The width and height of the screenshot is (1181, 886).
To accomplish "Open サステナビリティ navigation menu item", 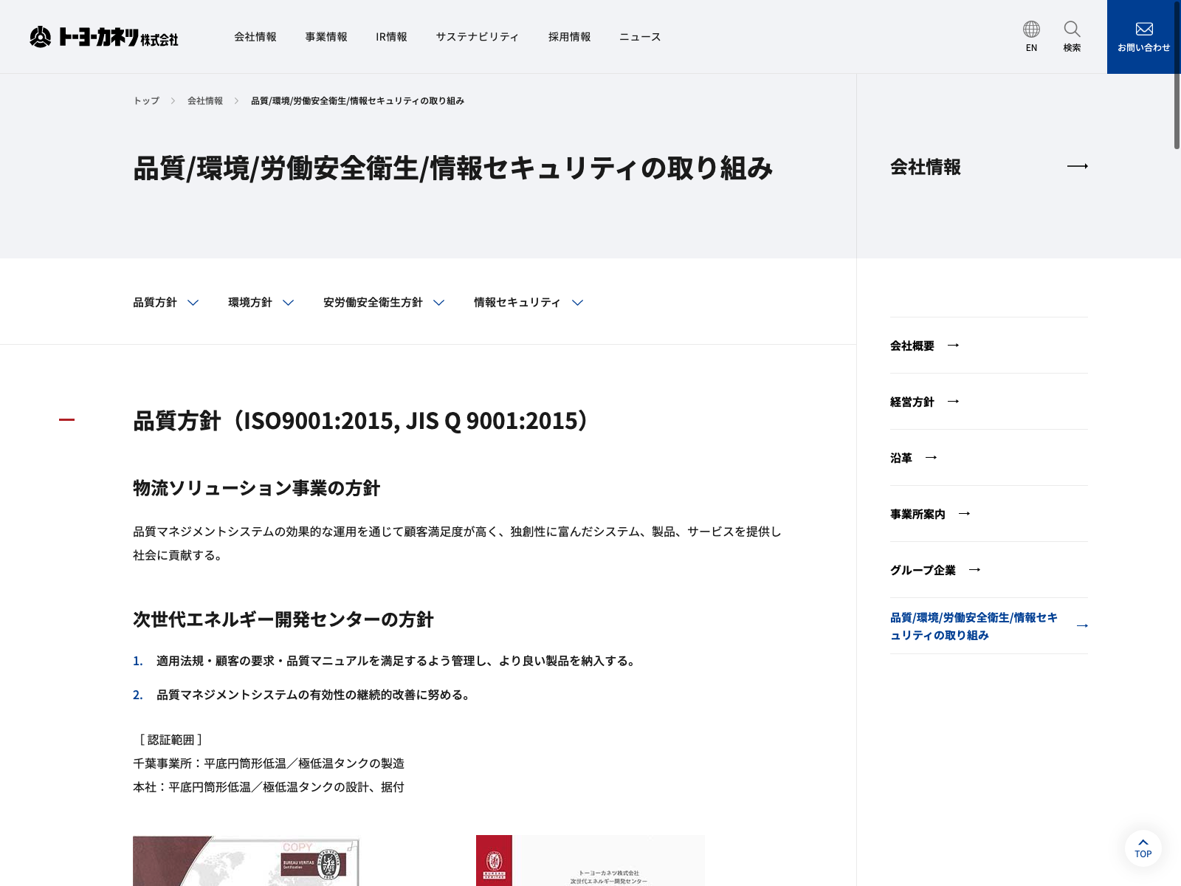I will point(477,37).
